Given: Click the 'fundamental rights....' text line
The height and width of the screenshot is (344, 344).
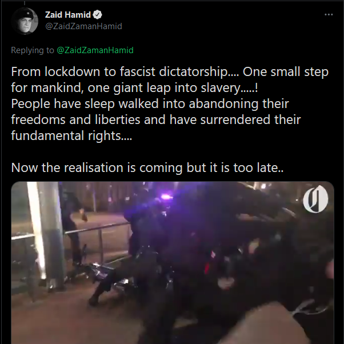Looking at the screenshot, I should pyautogui.click(x=71, y=136).
